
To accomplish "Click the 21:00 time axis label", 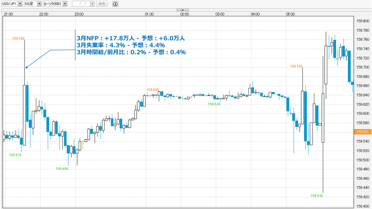I will pyautogui.click(x=8, y=14).
